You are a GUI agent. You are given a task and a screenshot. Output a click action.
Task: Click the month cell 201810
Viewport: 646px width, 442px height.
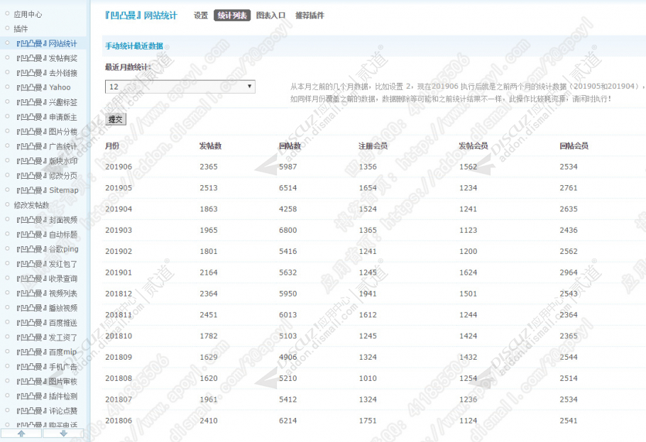pos(119,336)
